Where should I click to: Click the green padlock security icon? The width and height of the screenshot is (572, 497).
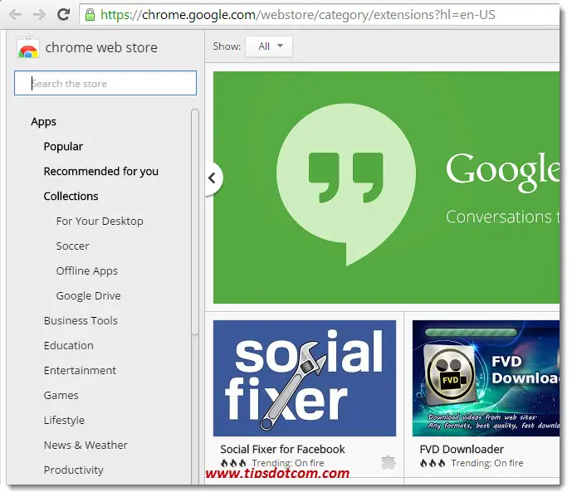[90, 15]
